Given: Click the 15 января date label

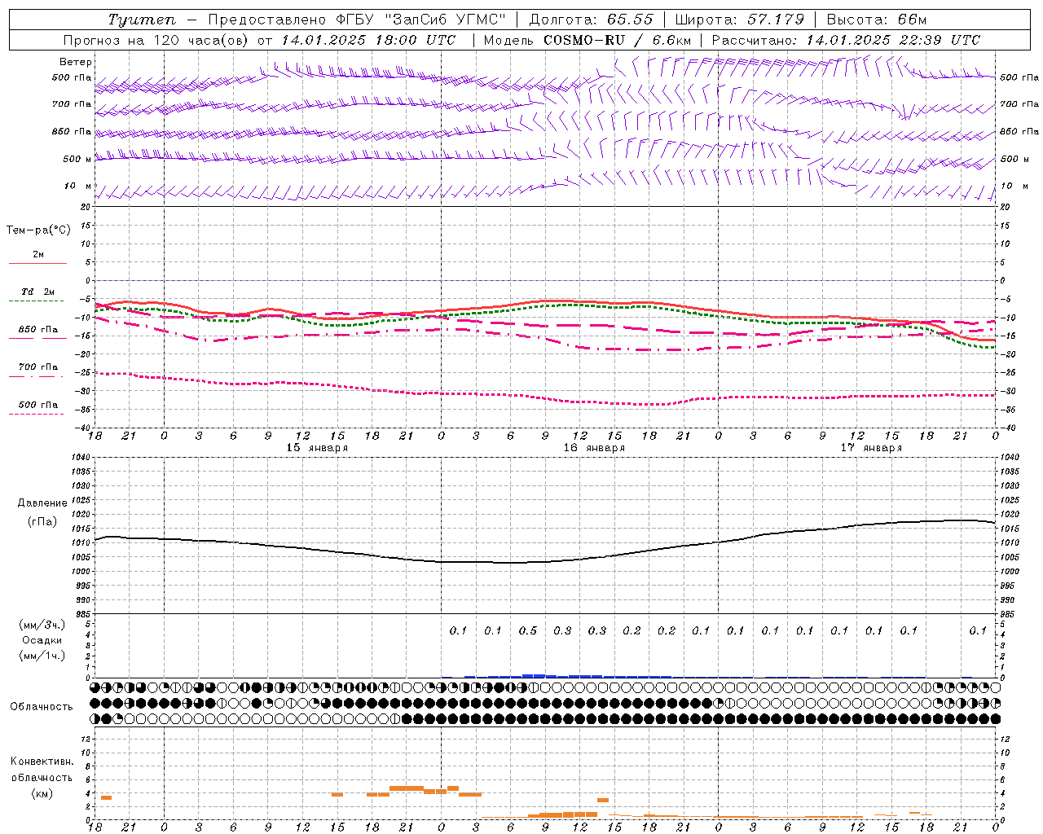Looking at the screenshot, I should coord(317,448).
